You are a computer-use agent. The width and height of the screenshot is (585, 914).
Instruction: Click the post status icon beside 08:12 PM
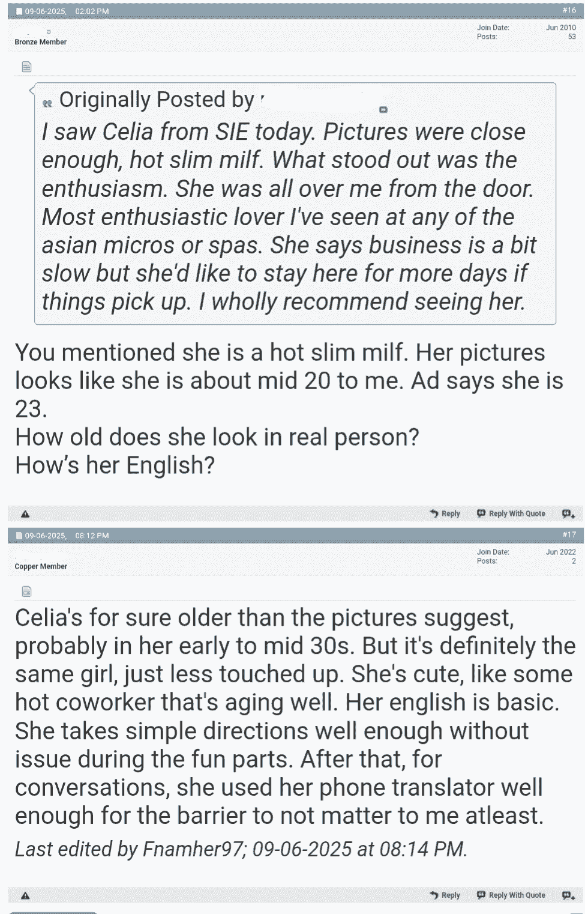coord(19,536)
